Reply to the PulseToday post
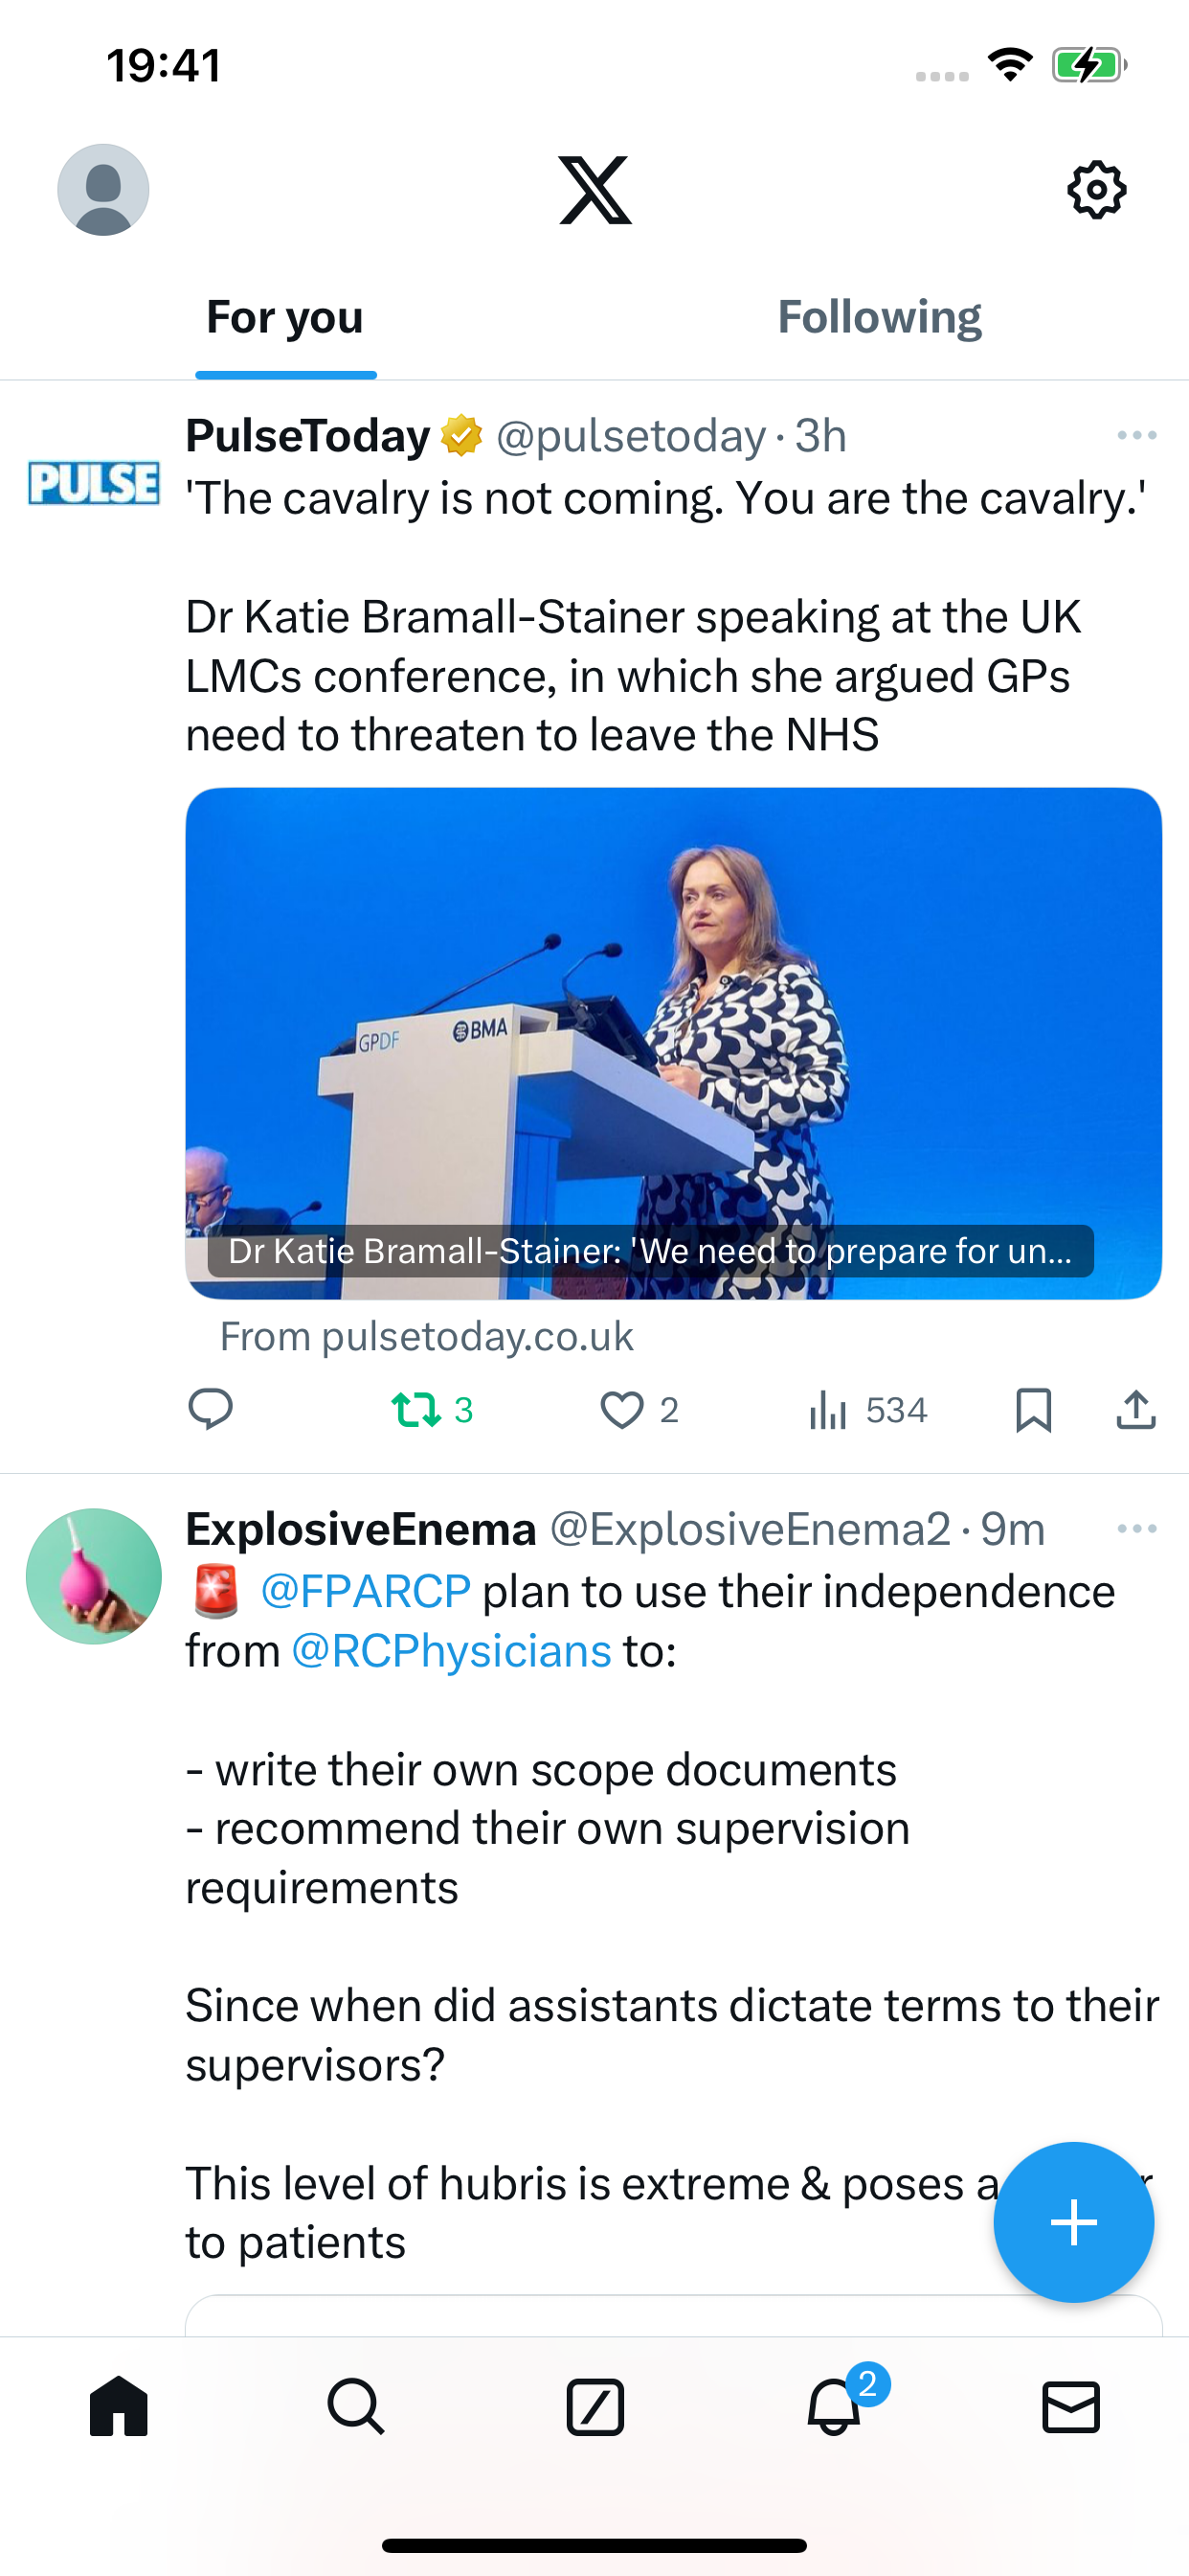This screenshot has height=2576, width=1189. coord(211,1410)
